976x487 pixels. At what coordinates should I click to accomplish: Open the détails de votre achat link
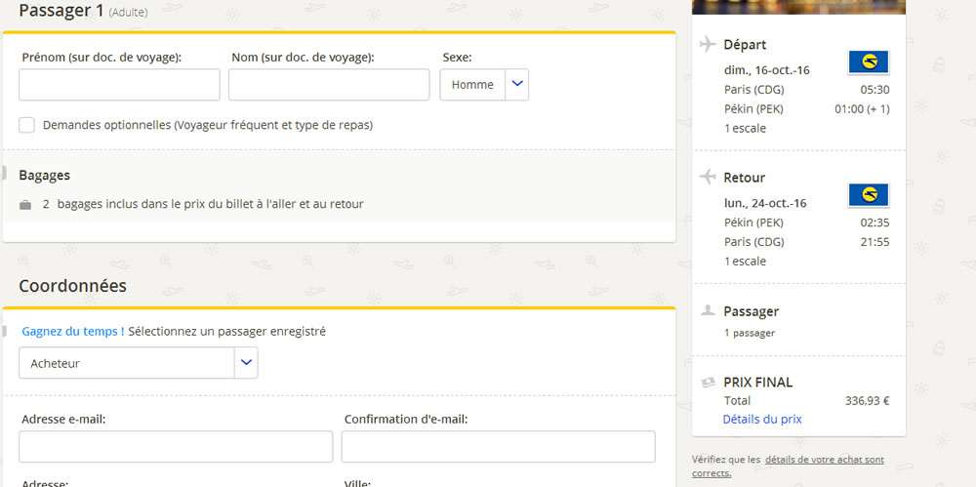click(824, 459)
